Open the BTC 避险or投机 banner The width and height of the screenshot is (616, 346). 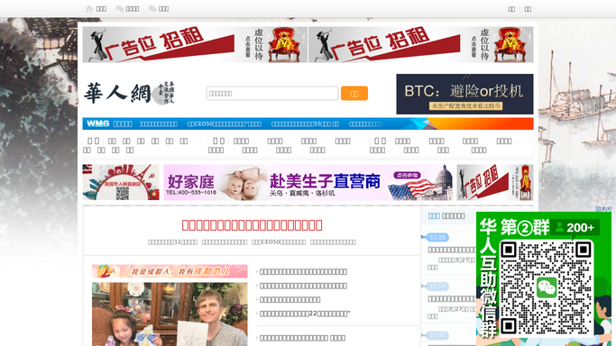point(464,94)
